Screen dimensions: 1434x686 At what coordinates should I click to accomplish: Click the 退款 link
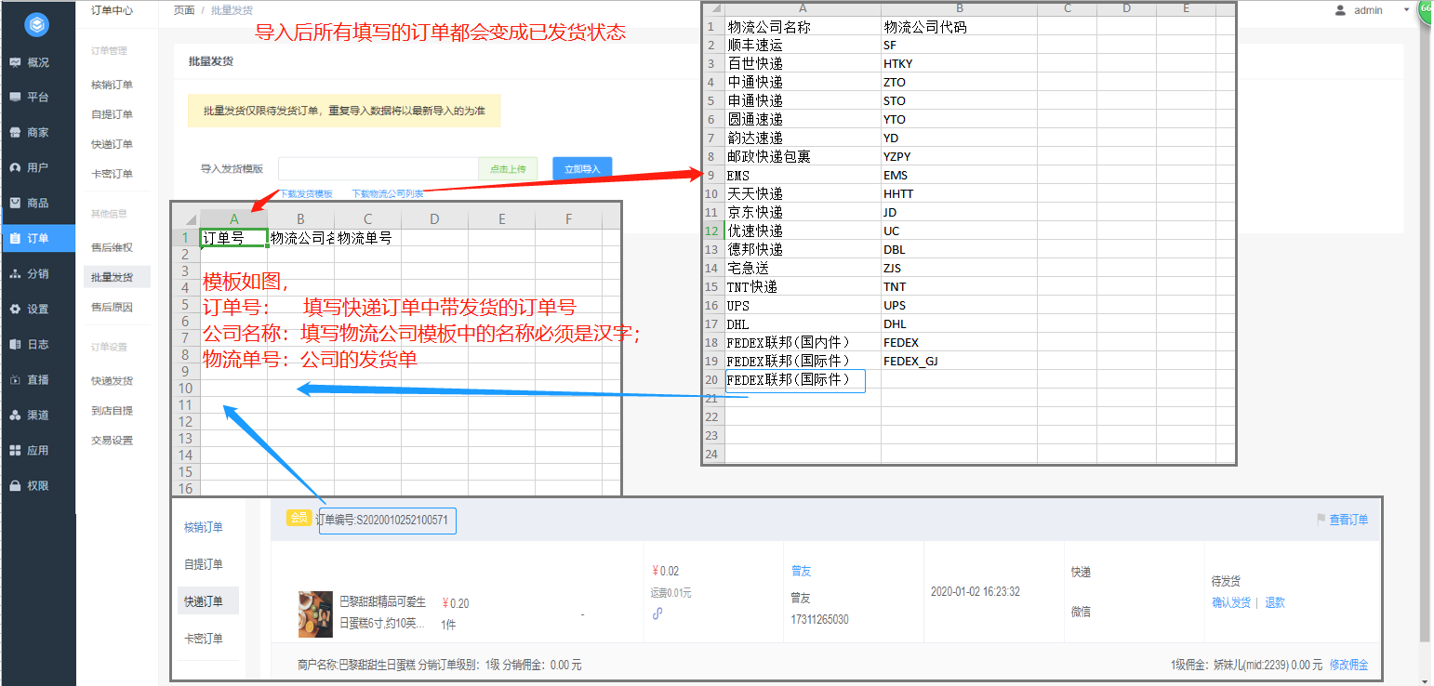point(1275,602)
